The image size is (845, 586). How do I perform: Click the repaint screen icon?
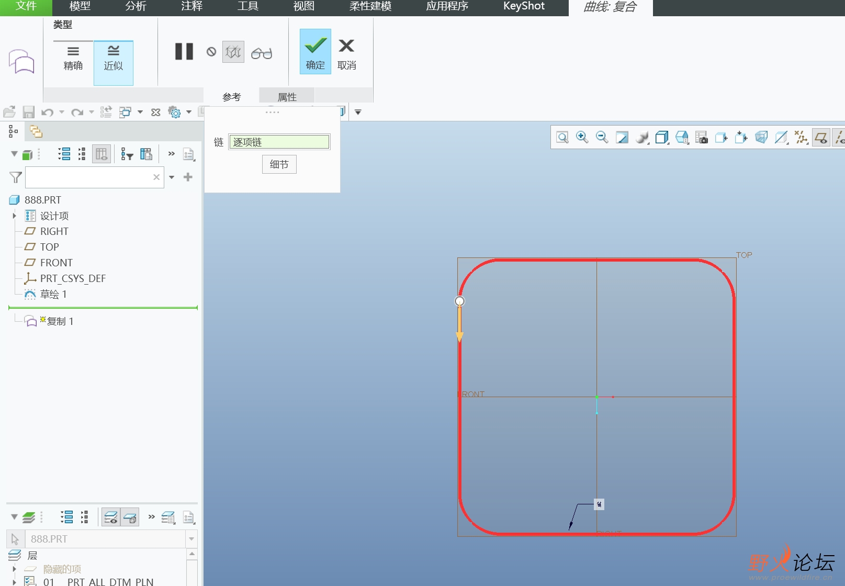click(622, 138)
